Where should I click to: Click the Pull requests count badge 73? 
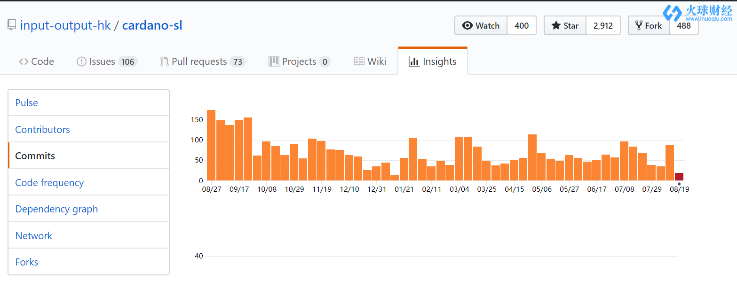point(238,62)
